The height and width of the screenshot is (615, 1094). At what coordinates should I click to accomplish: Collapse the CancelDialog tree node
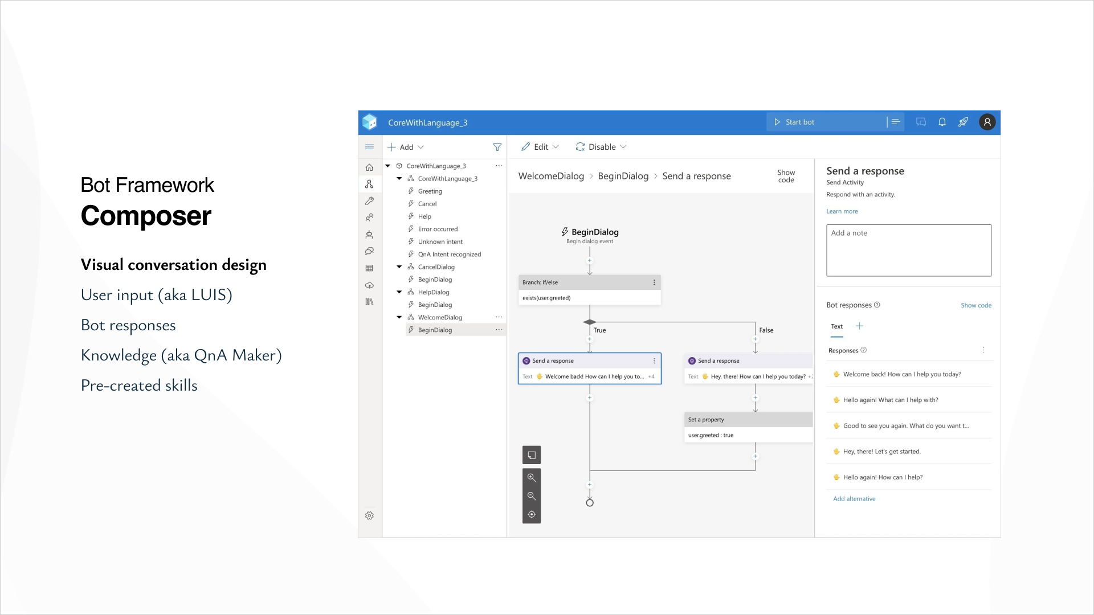click(399, 267)
